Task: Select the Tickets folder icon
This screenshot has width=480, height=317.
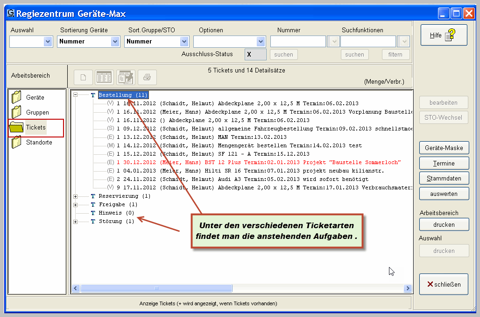Action: pos(17,128)
